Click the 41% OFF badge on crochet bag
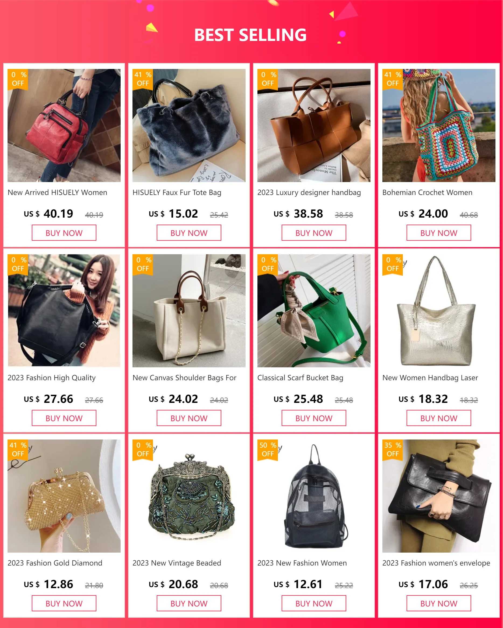Image resolution: width=503 pixels, height=628 pixels. pos(393,79)
